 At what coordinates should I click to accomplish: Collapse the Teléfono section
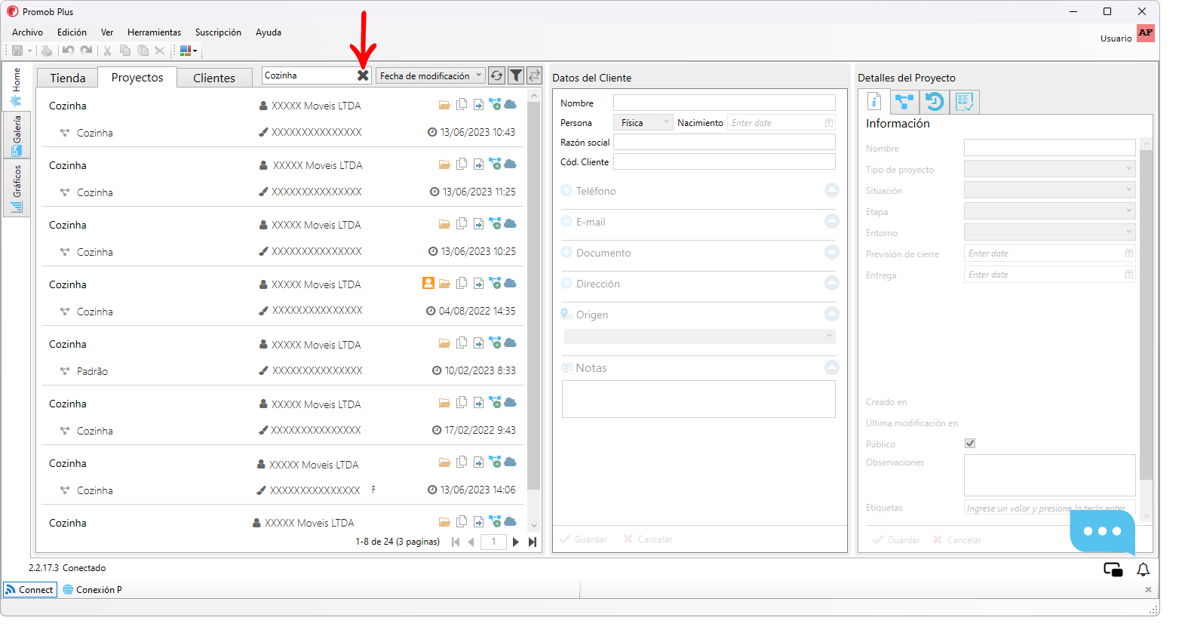(832, 190)
